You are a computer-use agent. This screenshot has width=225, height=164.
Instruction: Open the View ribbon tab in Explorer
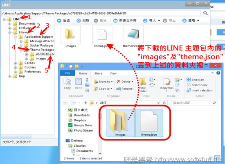[x=113, y=73]
